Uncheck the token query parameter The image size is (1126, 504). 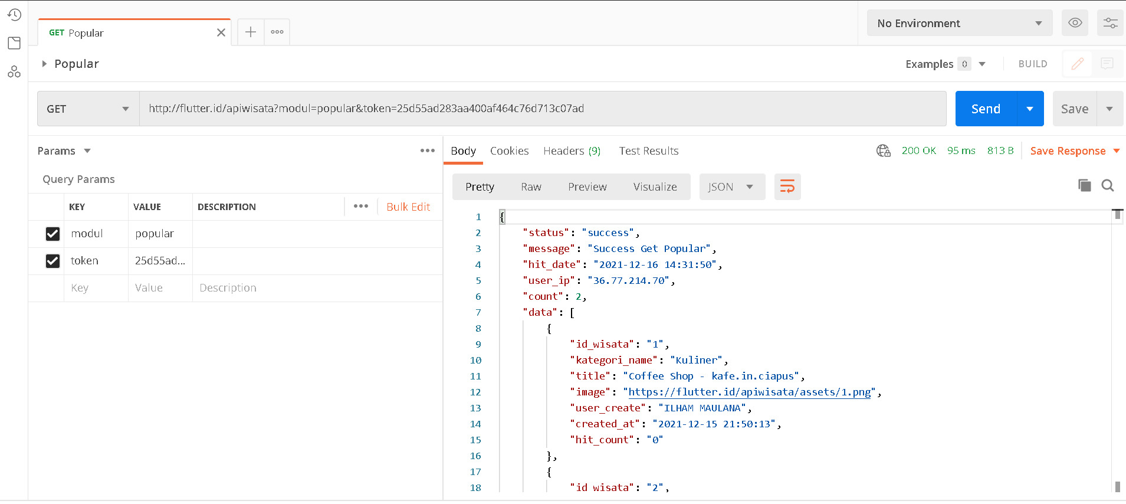[52, 261]
